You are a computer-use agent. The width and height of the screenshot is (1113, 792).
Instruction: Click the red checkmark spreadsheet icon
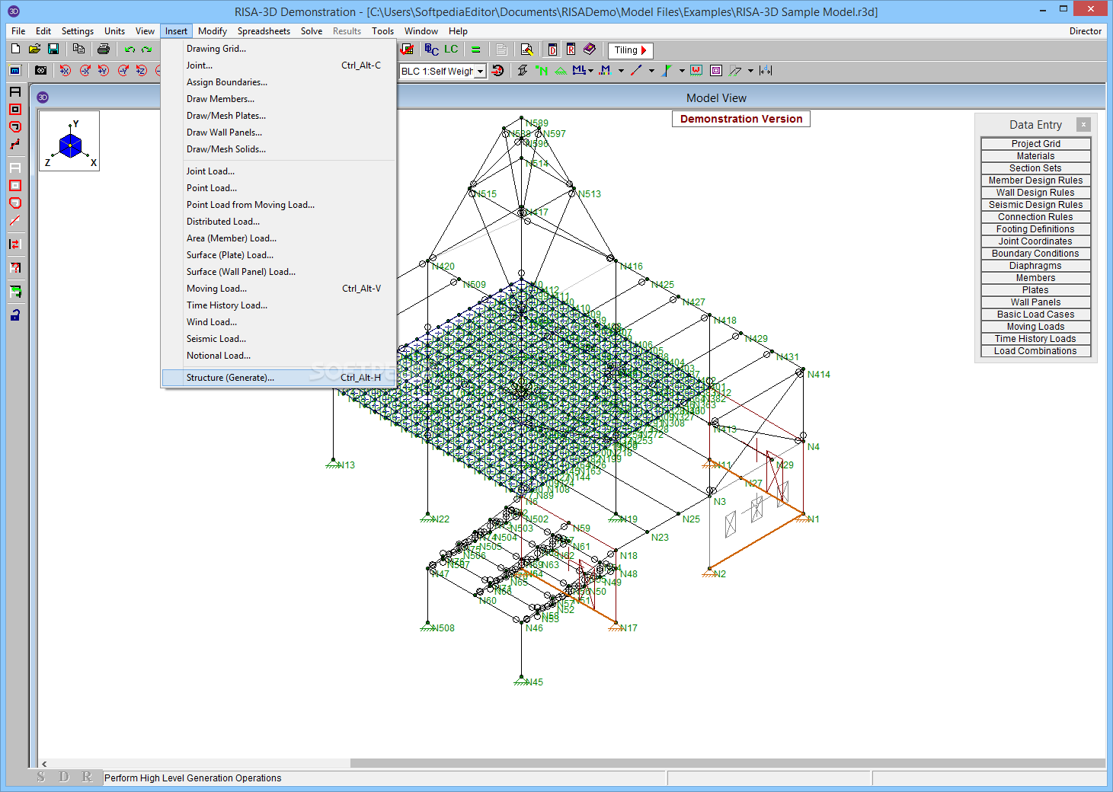408,49
